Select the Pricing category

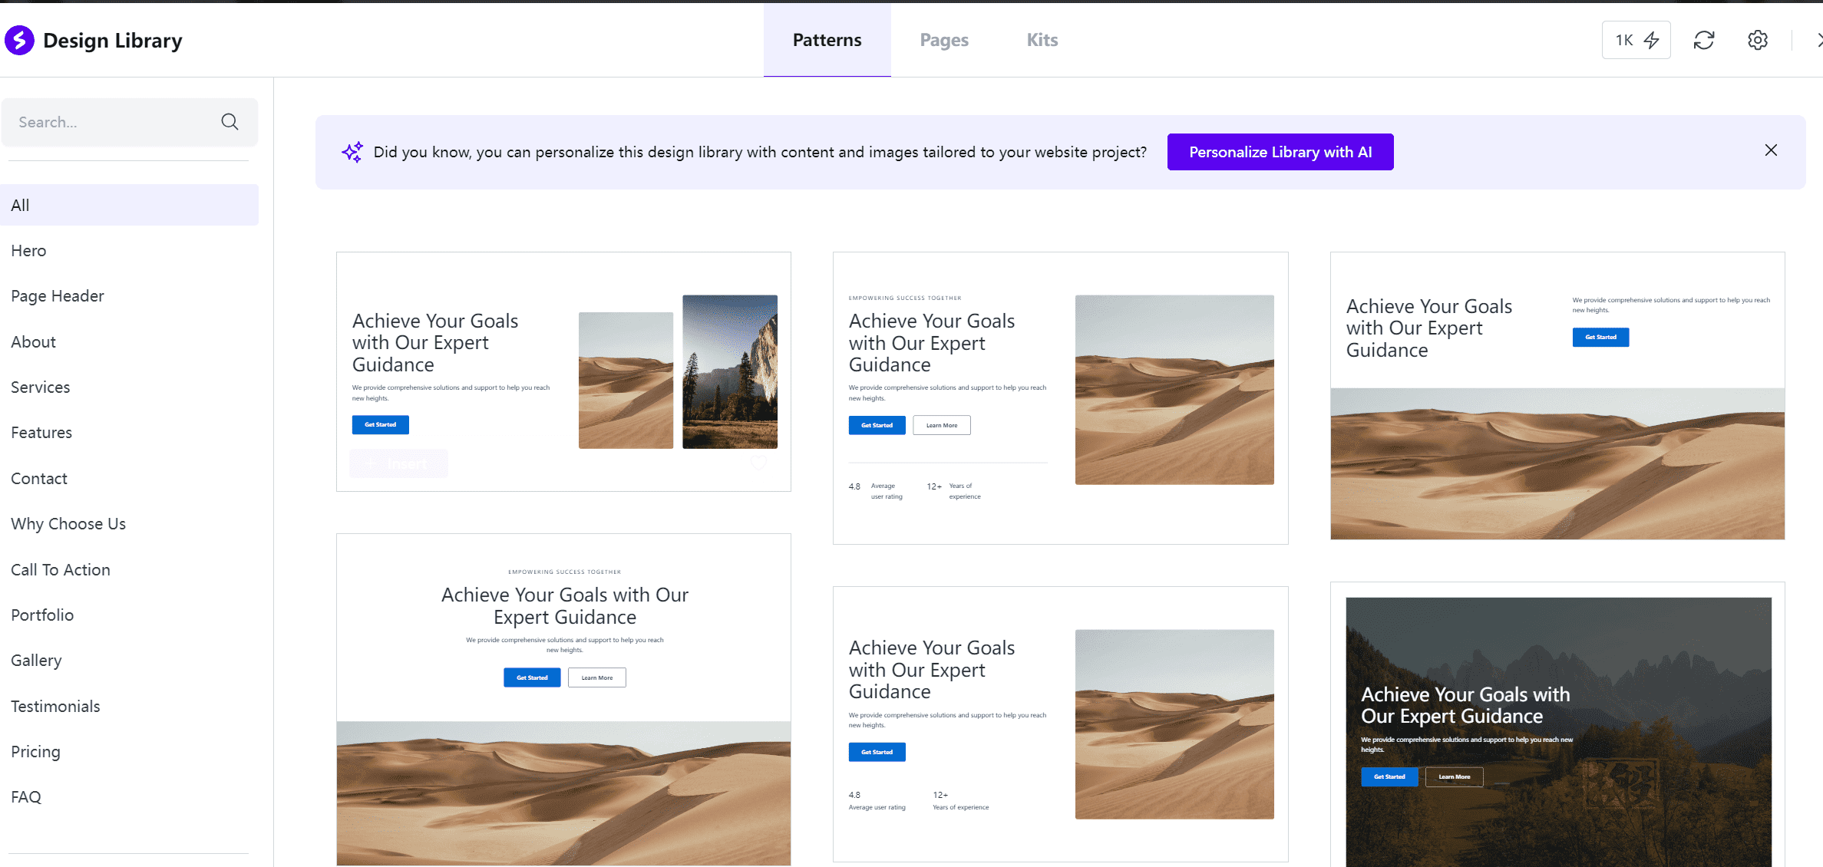click(x=129, y=752)
